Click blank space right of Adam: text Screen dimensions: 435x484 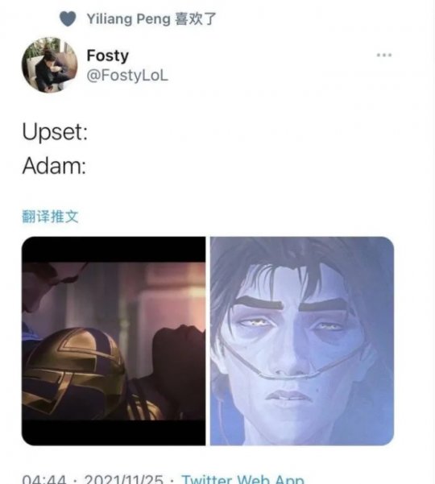point(247,166)
